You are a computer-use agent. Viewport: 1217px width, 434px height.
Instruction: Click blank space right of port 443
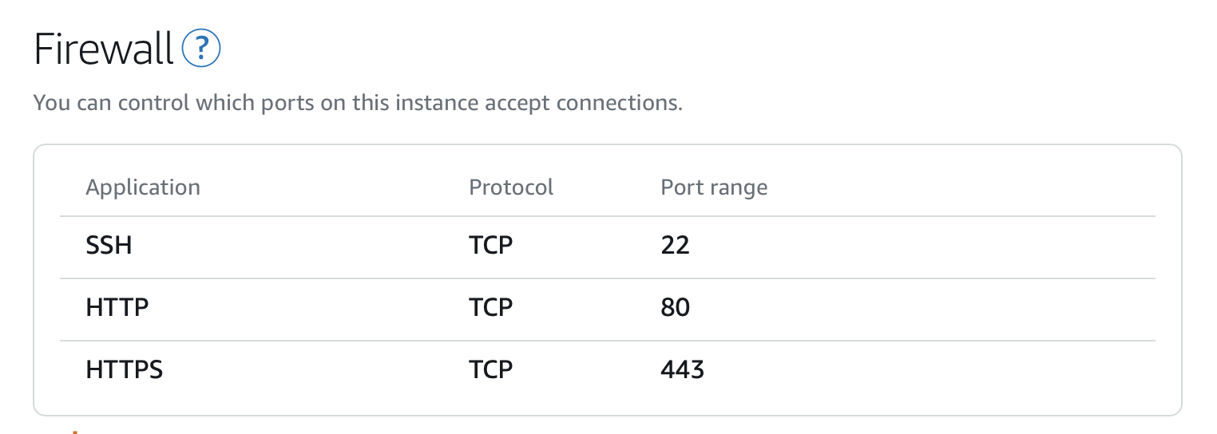[918, 369]
